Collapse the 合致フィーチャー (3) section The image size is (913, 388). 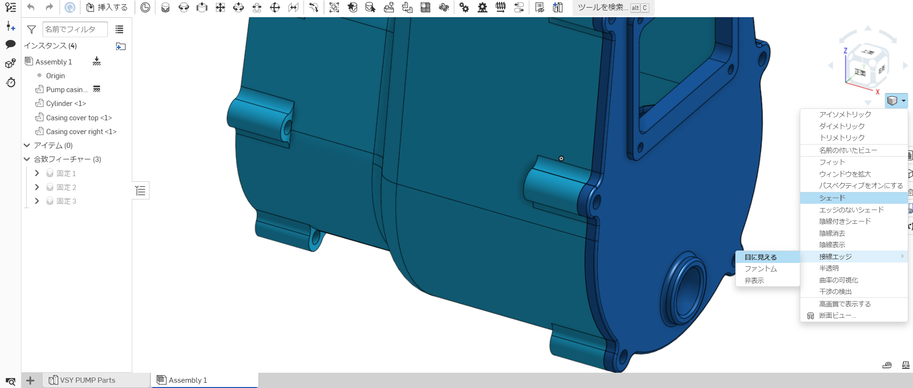27,159
